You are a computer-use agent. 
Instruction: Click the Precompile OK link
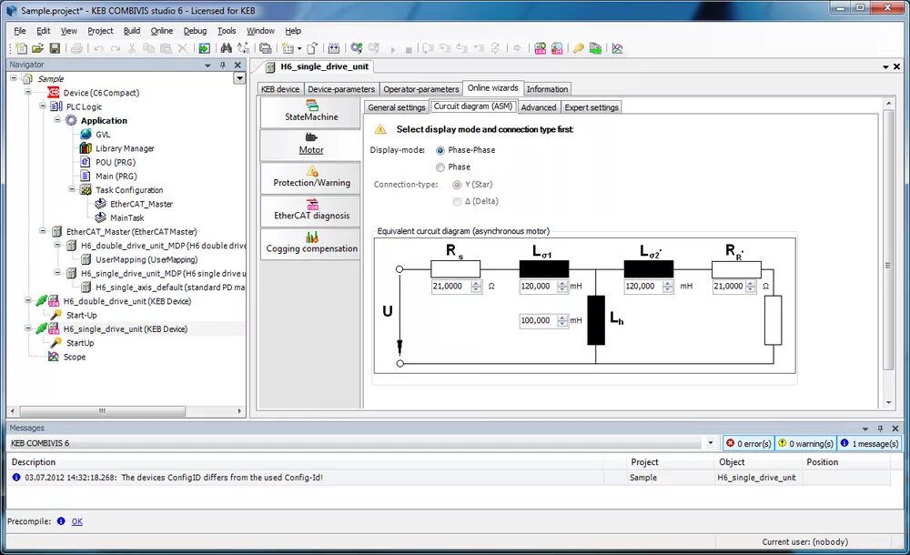click(x=77, y=521)
